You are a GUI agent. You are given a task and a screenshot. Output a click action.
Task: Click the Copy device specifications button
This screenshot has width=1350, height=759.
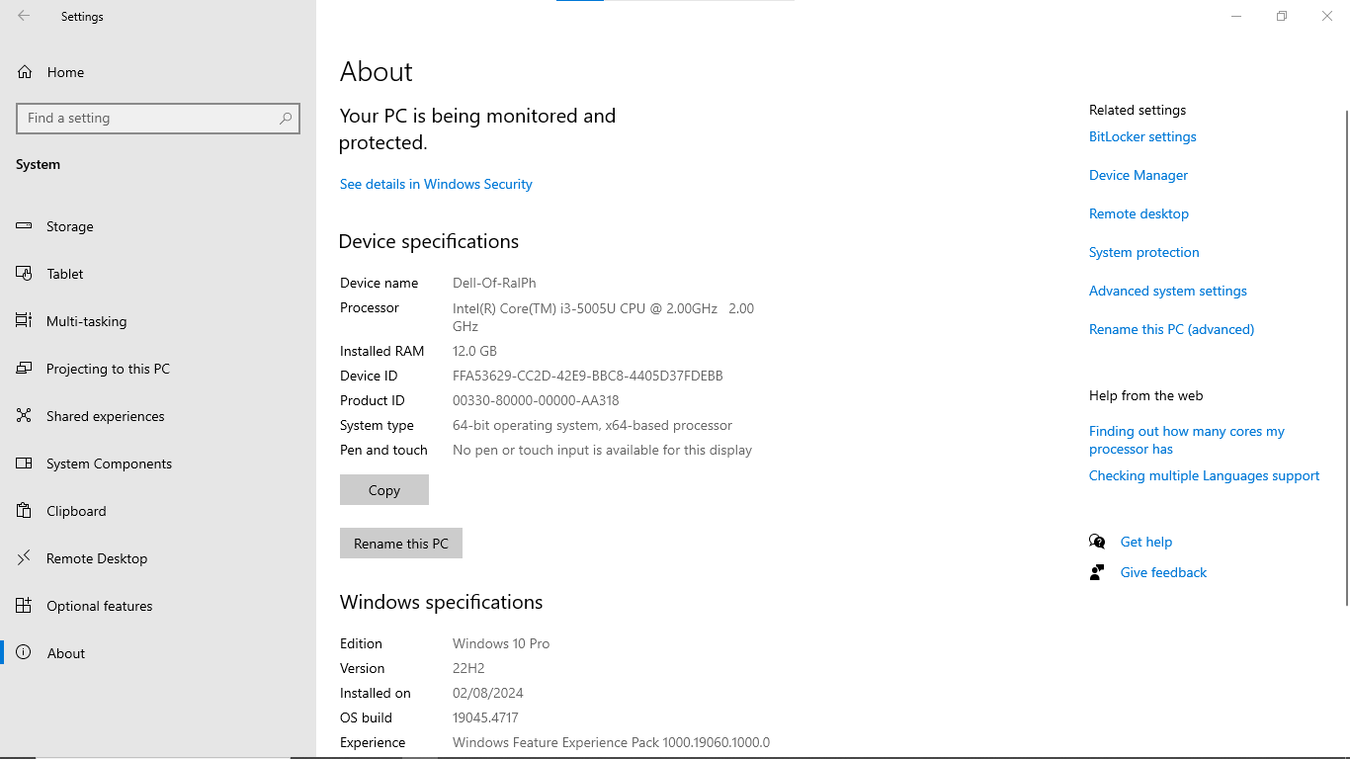[384, 489]
